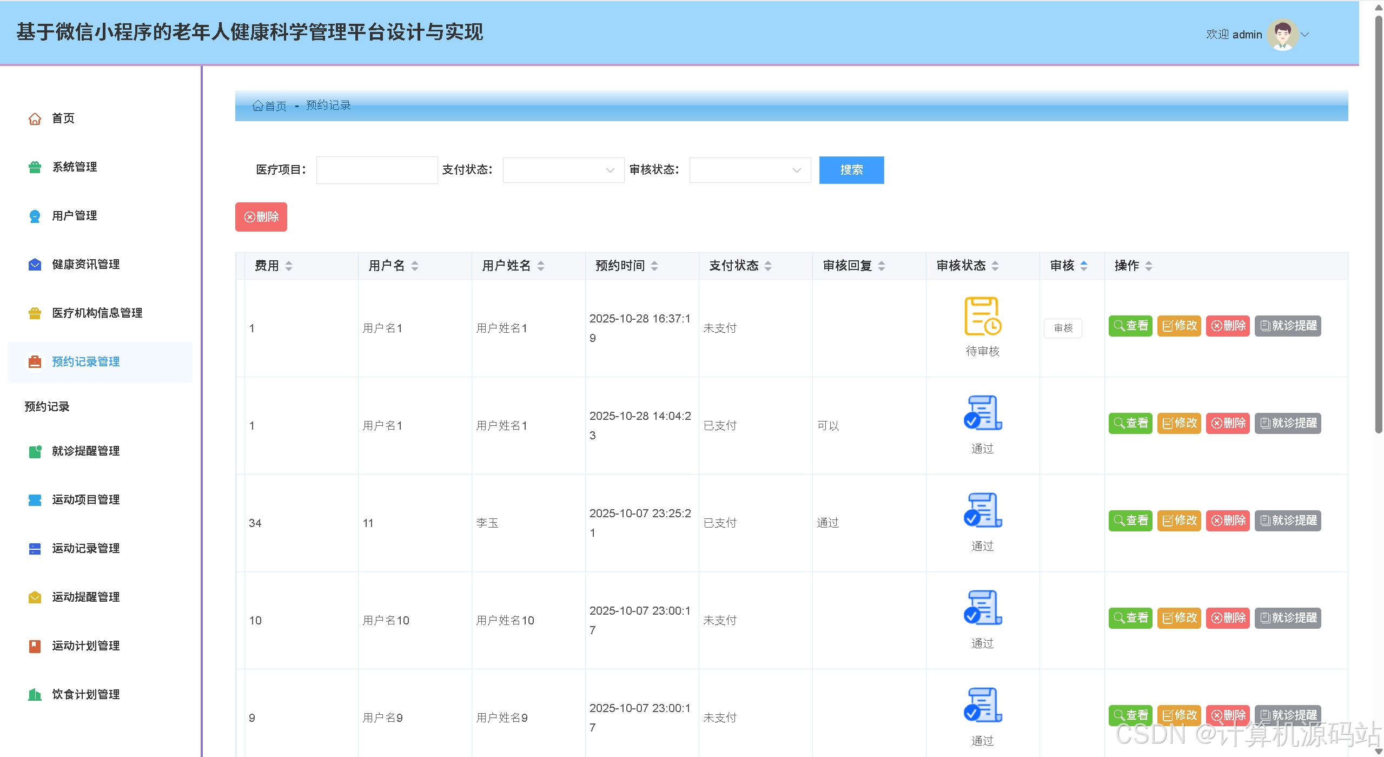1384x757 pixels.
Task: Open 首页 in the sidebar menu
Action: tap(101, 119)
